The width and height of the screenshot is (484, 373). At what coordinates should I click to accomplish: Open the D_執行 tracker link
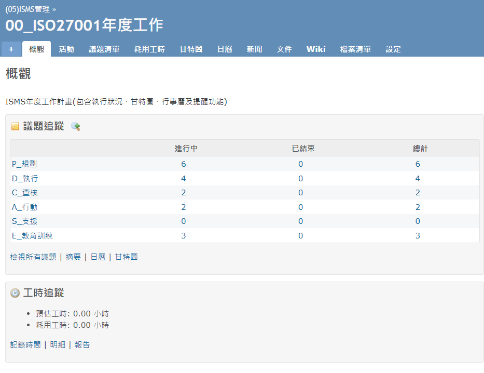click(25, 178)
